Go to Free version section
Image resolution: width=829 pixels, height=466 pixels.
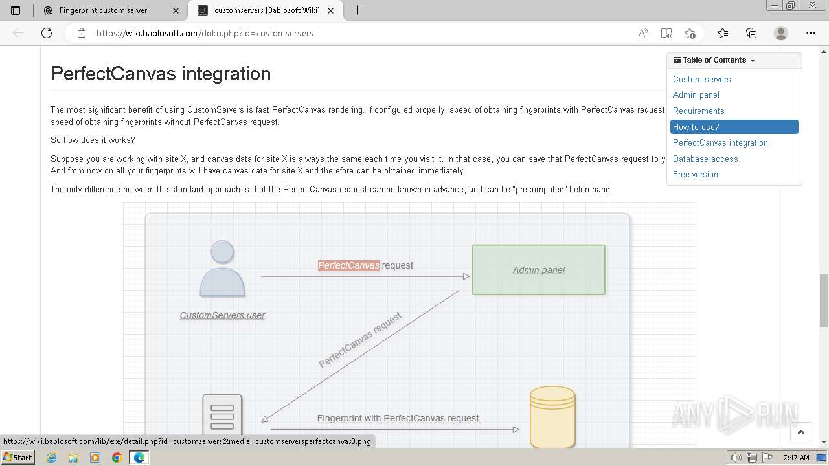[x=696, y=174]
